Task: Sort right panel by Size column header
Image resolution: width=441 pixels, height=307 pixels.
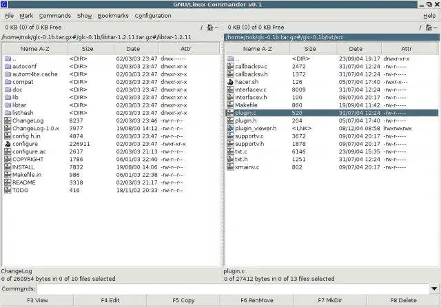Action: tap(313, 49)
